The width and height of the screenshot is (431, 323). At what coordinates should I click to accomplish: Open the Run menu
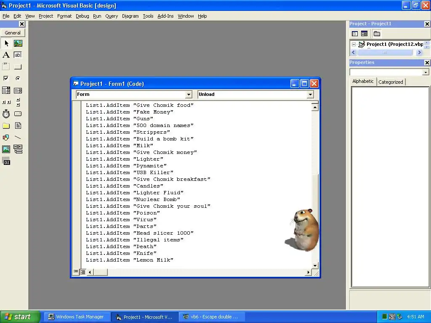pos(97,16)
